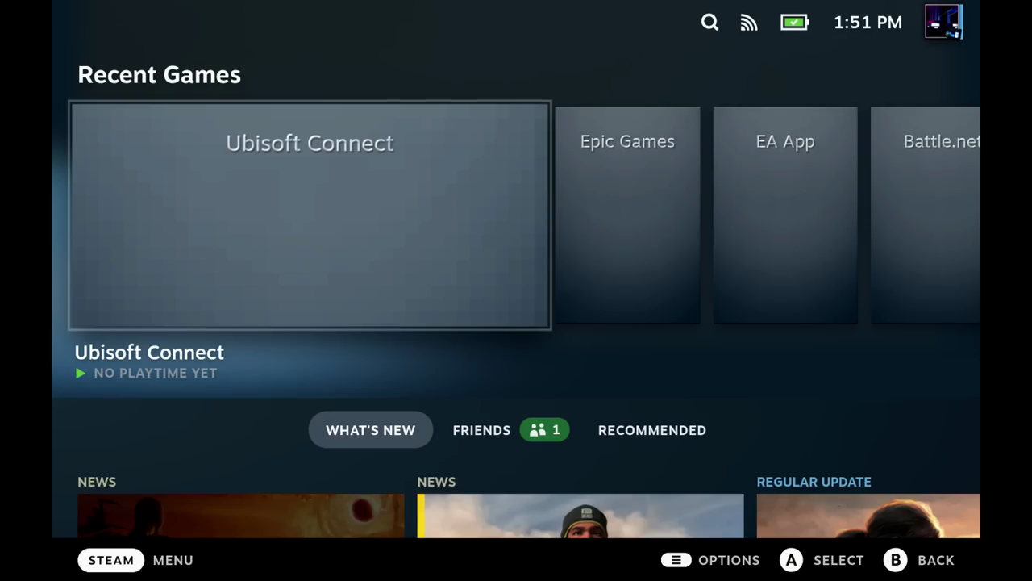The width and height of the screenshot is (1032, 581).
Task: Select the EA App tile
Action: (x=785, y=215)
